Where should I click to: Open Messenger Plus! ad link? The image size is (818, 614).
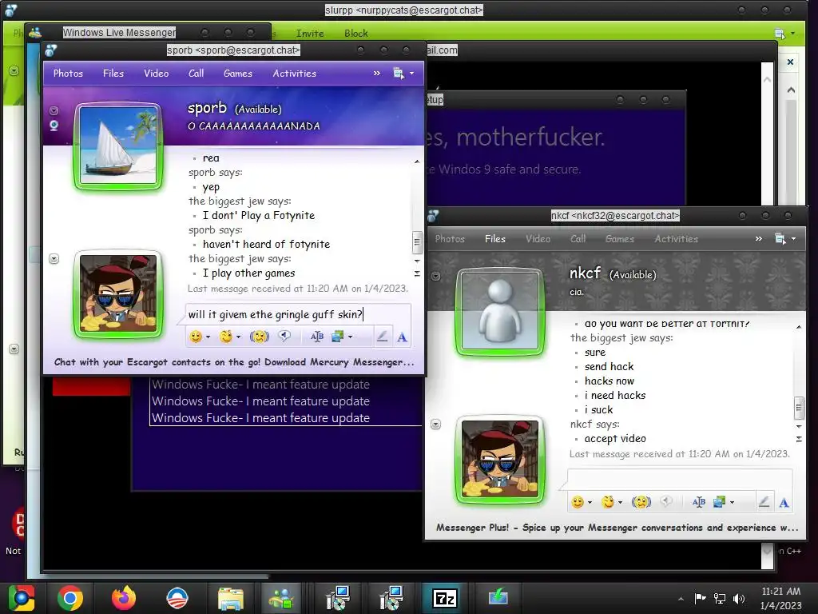click(617, 528)
